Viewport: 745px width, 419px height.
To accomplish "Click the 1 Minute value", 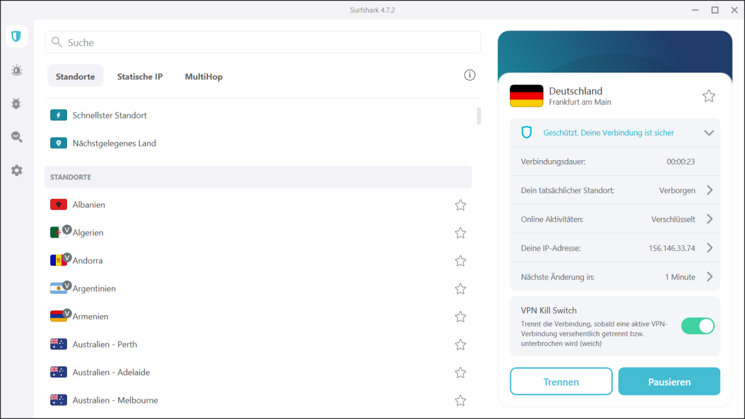I will coord(680,277).
